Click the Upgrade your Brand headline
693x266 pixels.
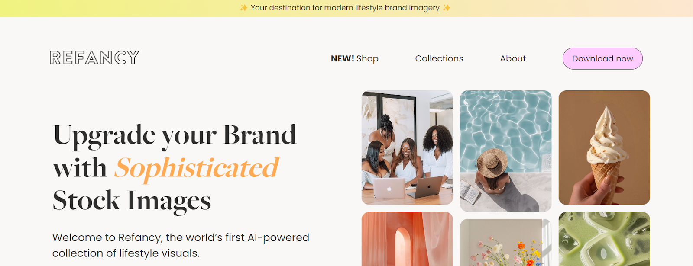(x=175, y=135)
